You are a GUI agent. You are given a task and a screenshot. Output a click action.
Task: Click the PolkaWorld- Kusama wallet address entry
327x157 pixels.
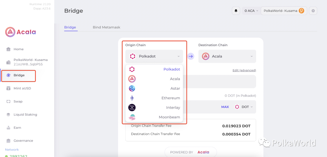point(30,62)
